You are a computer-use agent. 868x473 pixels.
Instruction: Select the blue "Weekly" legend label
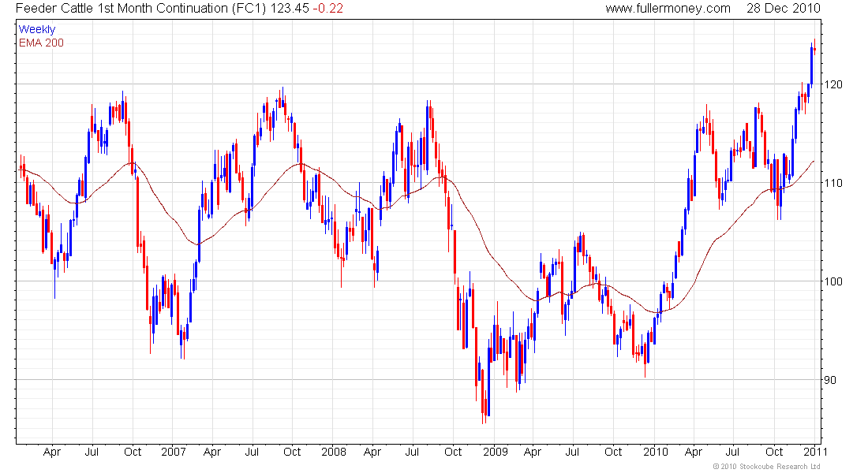coord(37,29)
